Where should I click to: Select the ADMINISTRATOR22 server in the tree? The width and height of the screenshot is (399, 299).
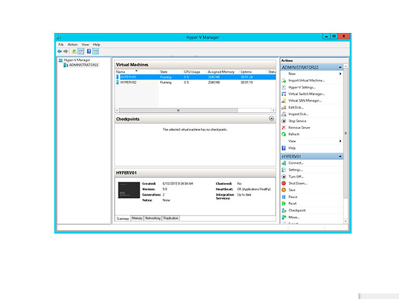(83, 65)
